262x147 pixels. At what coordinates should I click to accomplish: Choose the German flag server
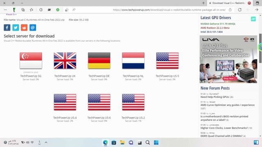99,60
